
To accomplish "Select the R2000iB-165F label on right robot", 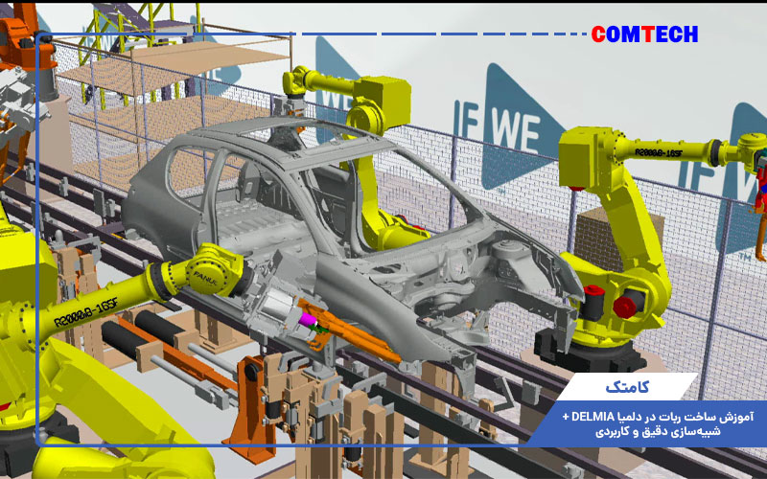I will [662, 150].
